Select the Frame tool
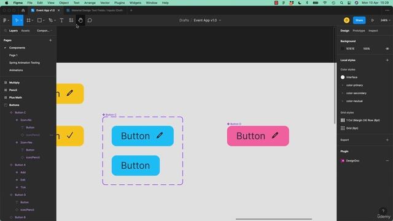This screenshot has height=221, width=393. coord(28,20)
